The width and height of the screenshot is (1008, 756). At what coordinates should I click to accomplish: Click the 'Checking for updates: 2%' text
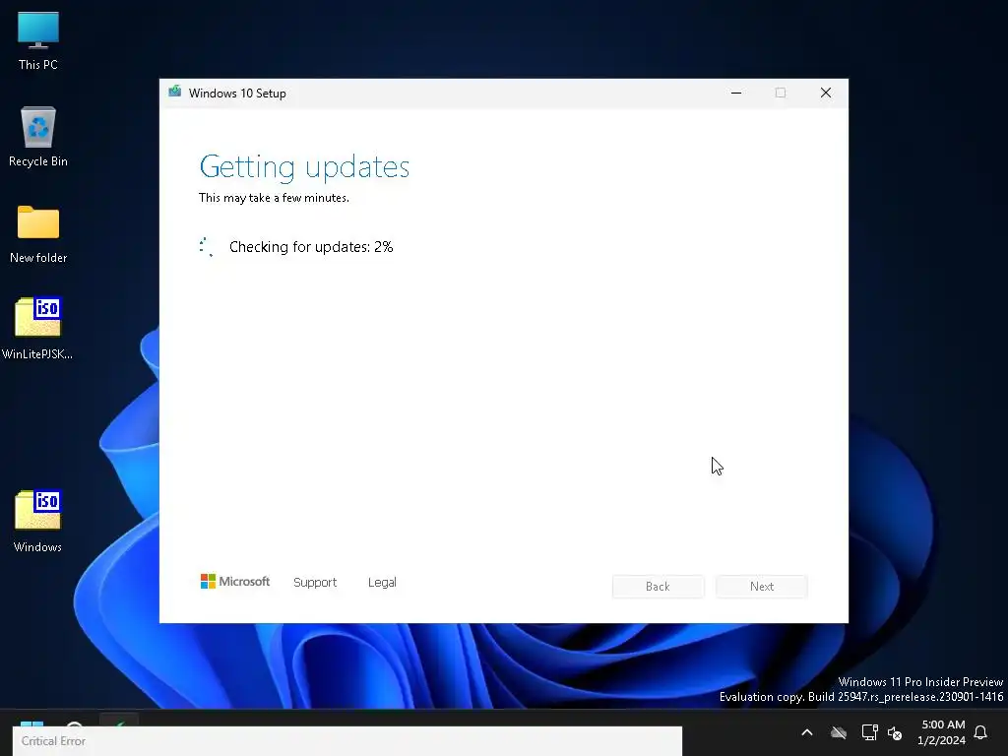click(x=311, y=247)
